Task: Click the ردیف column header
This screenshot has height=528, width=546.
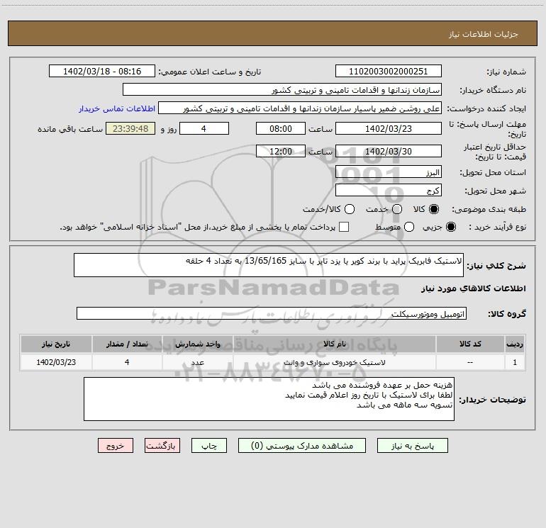Action: pyautogui.click(x=515, y=344)
